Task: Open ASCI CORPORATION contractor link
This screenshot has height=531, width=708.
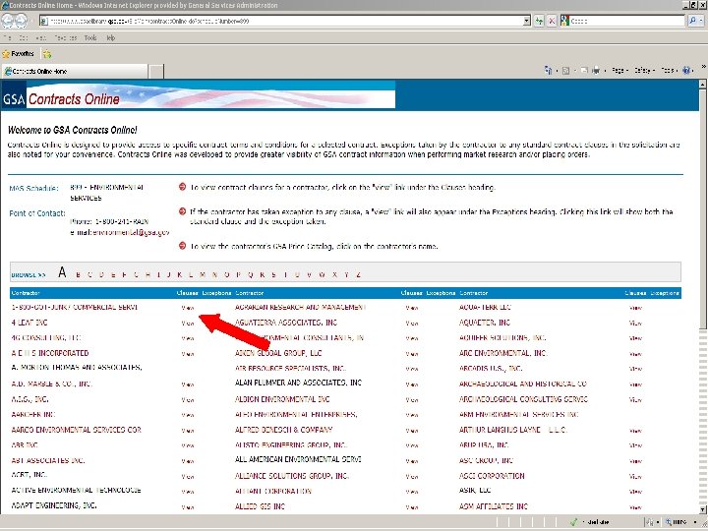Action: click(x=492, y=476)
